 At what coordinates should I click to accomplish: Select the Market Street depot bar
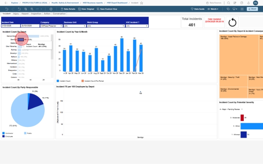pyautogui.click(x=28, y=36)
